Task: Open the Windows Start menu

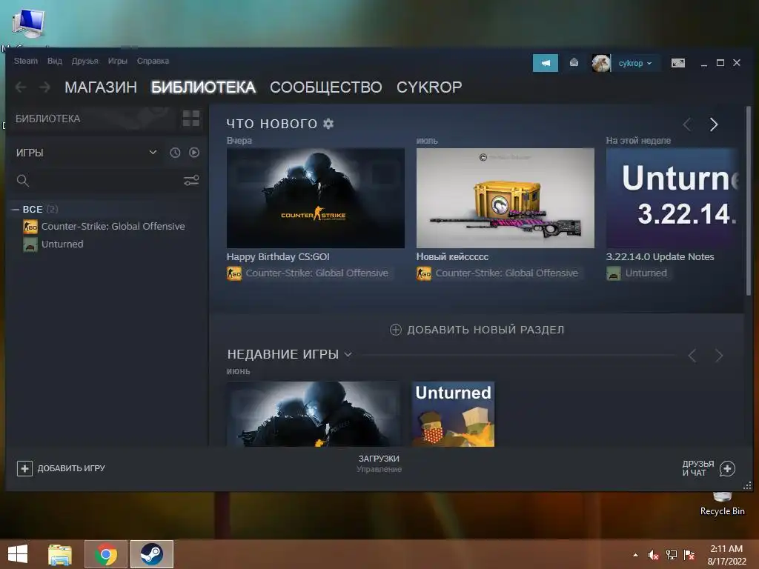Action: pyautogui.click(x=18, y=554)
